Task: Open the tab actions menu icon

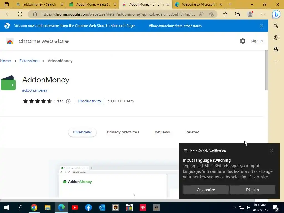Action: [x=7, y=4]
